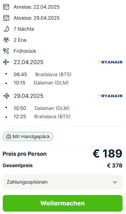Click the return flight airplane icon
This screenshot has height=214, width=126.
pos(6,96)
